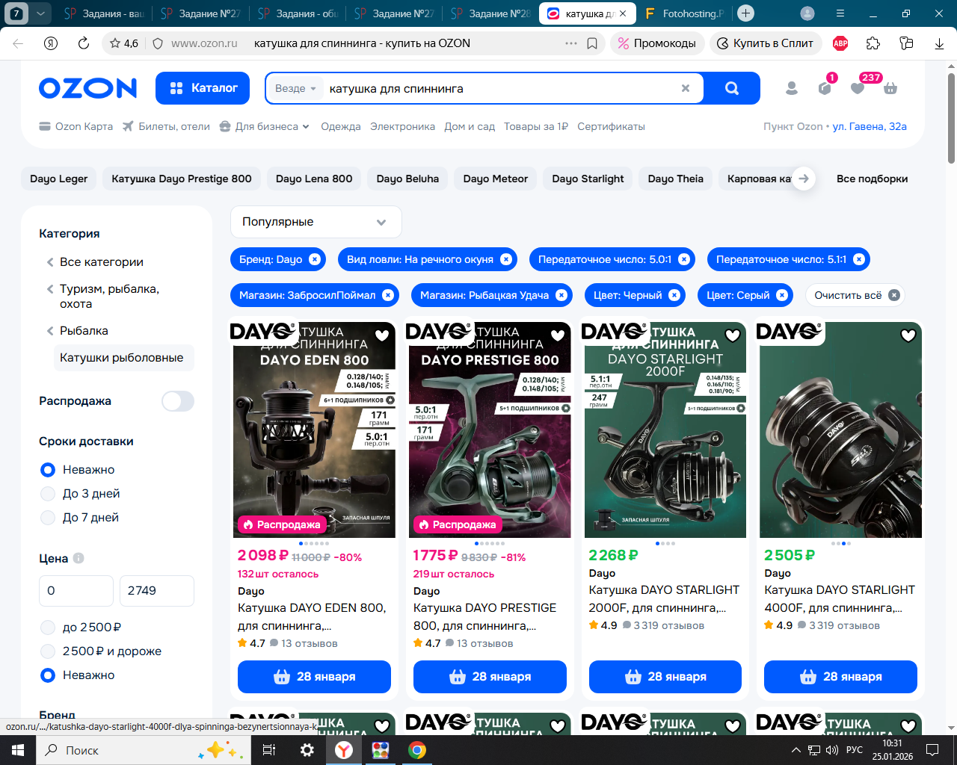Open browser tab list dropdown arrow
Screen dimensions: 957x765
pyautogui.click(x=40, y=13)
